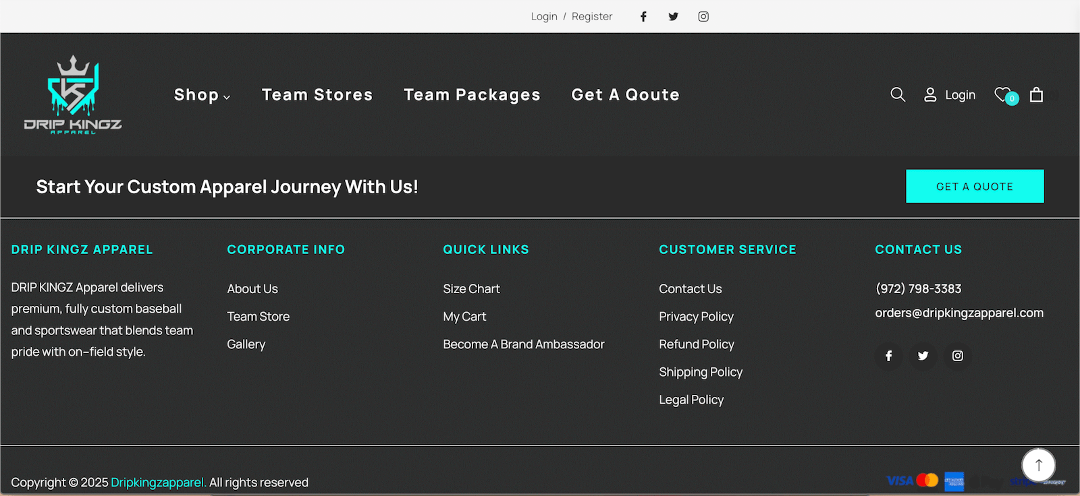Click the Register link
1080x496 pixels.
[592, 16]
